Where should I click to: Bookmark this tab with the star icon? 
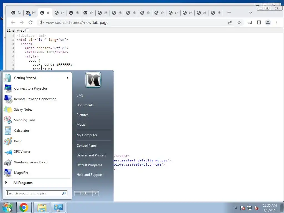tap(239, 22)
